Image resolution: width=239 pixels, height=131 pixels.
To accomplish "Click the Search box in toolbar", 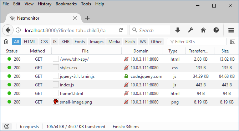I will pyautogui.click(x=150, y=30).
